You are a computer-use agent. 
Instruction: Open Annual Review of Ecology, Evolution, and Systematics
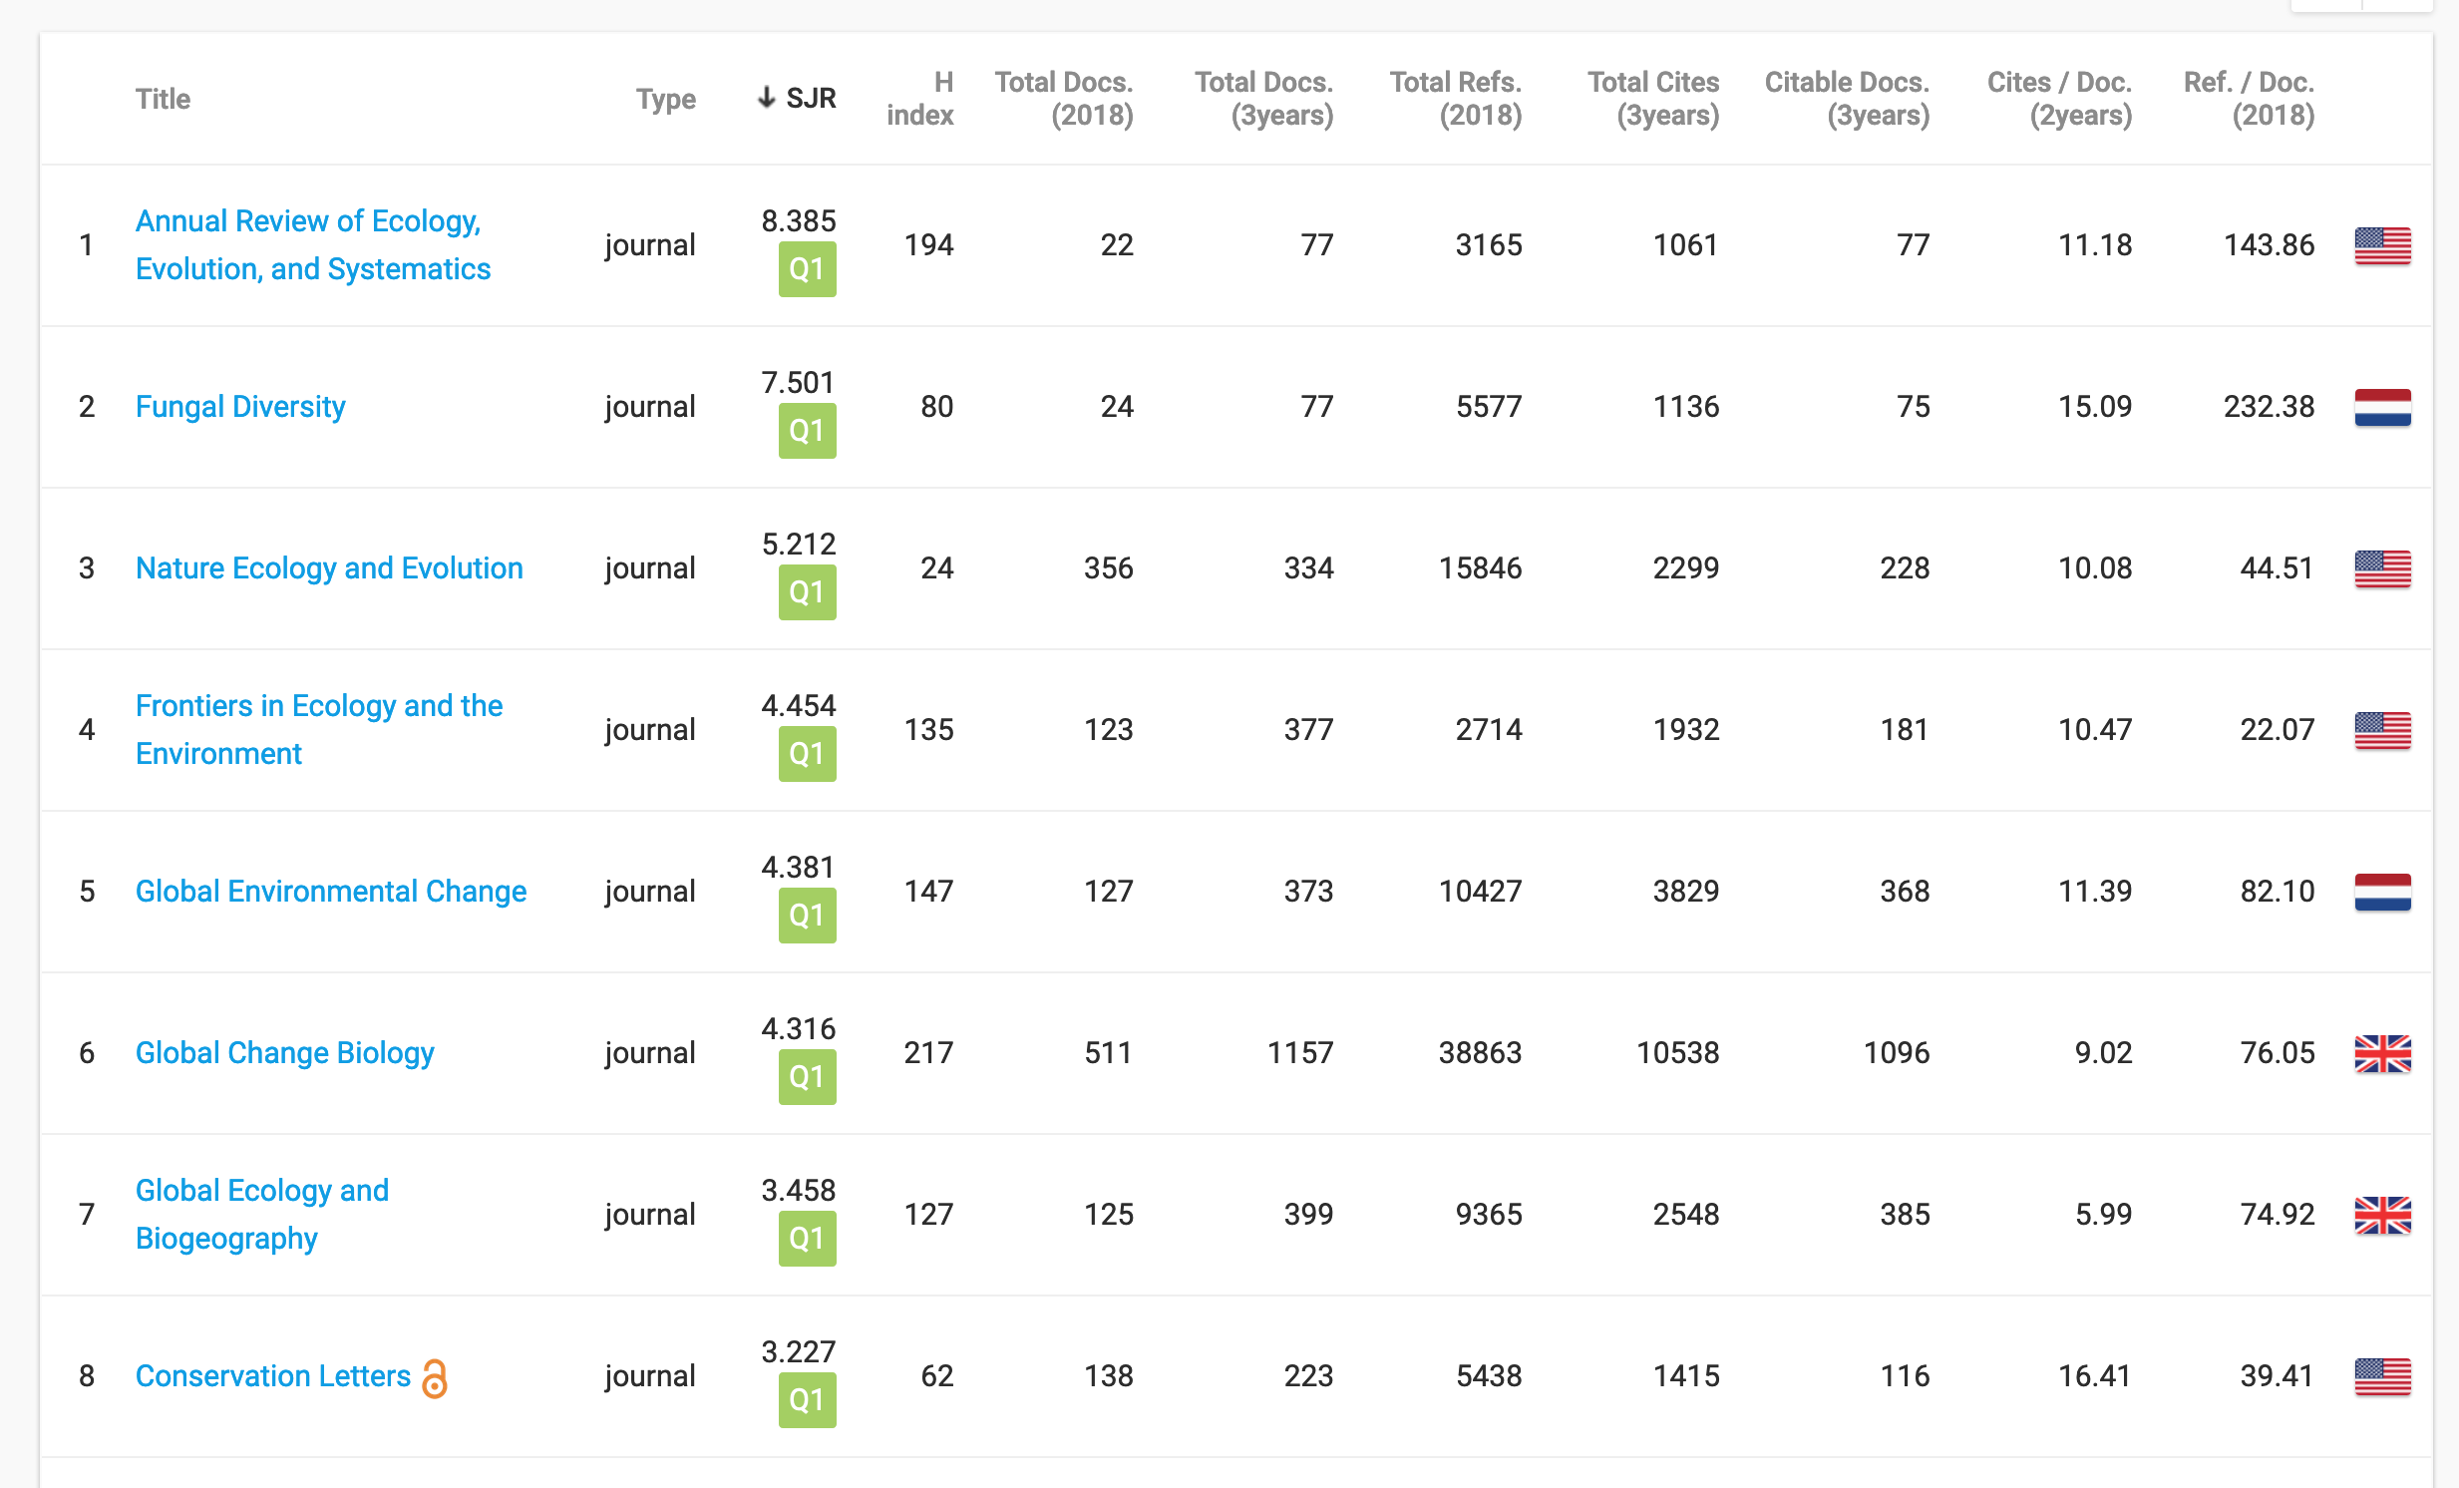pos(312,244)
